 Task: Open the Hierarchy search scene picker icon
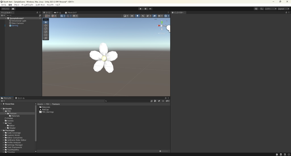tap(40, 16)
